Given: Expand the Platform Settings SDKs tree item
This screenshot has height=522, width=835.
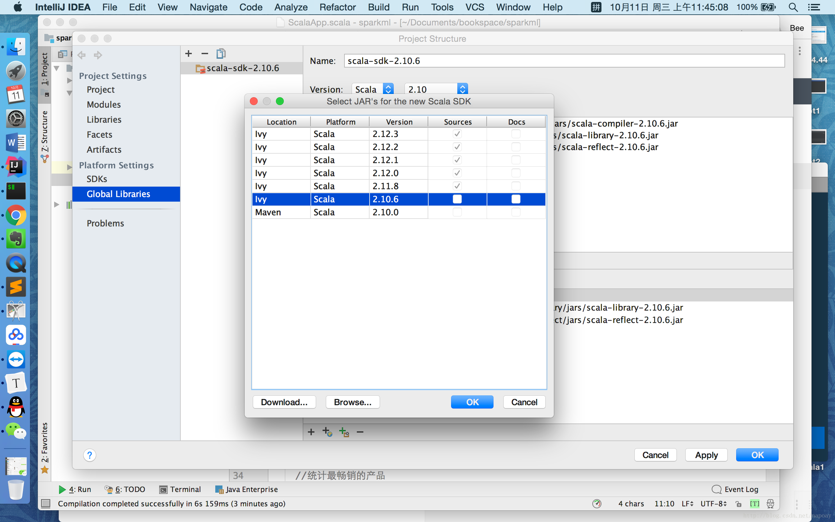Looking at the screenshot, I should [96, 178].
